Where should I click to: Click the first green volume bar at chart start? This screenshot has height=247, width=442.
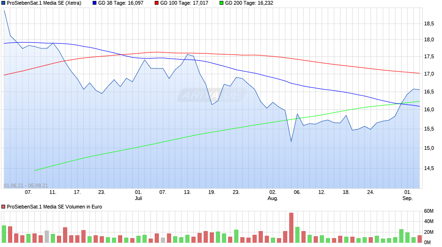click(4, 234)
